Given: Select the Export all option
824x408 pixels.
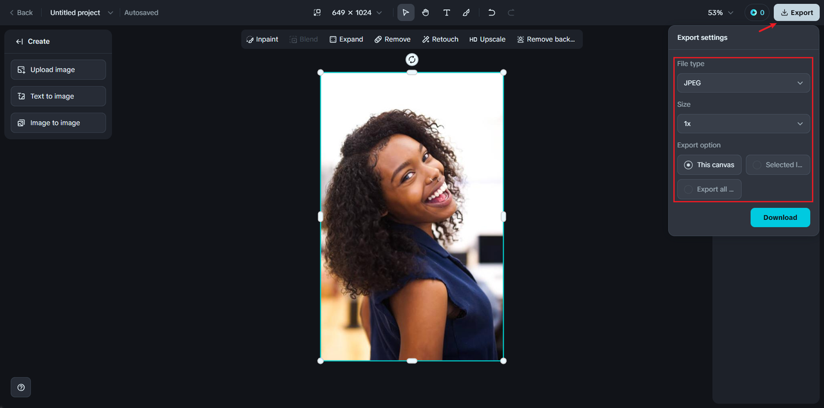Looking at the screenshot, I should point(709,189).
